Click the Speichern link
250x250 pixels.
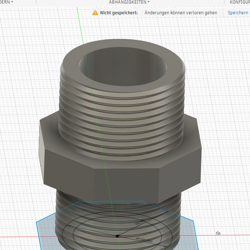238,13
